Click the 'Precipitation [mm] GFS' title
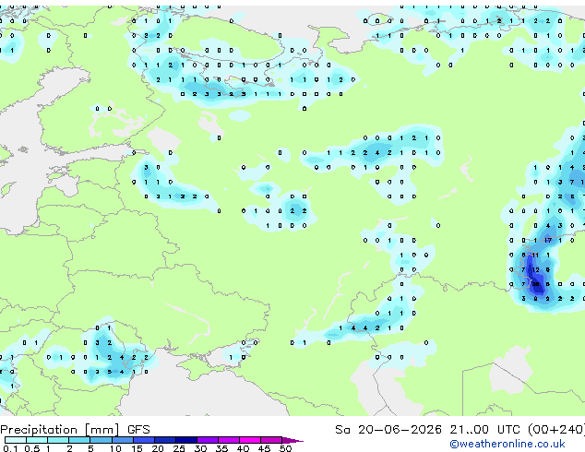Image resolution: width=585 pixels, height=452 pixels. [75, 430]
